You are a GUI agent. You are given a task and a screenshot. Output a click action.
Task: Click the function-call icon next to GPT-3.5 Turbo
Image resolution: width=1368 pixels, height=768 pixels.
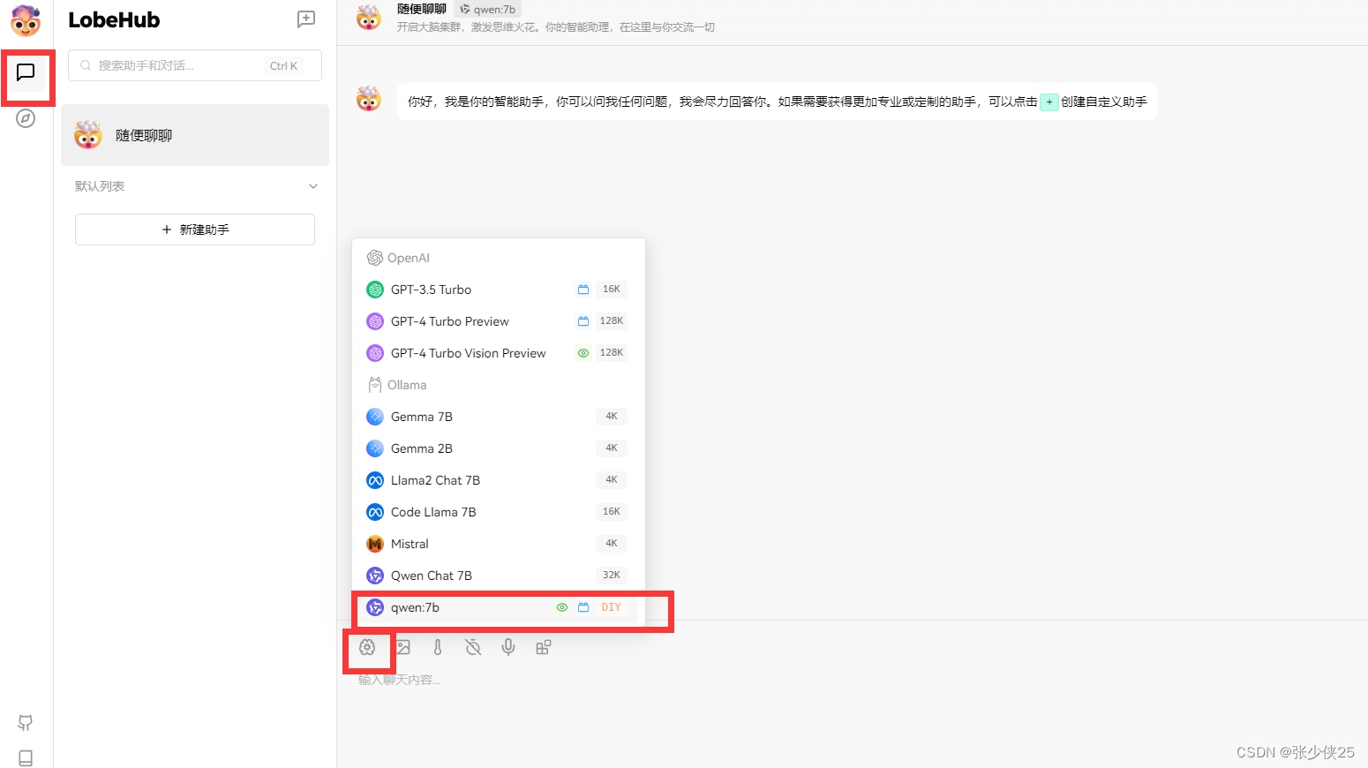click(x=583, y=289)
